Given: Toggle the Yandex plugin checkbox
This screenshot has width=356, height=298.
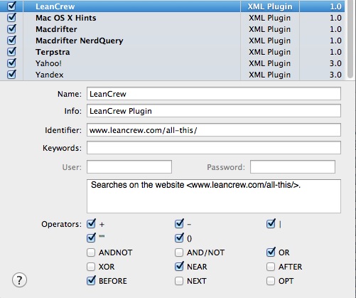Looking at the screenshot, I should (x=11, y=75).
